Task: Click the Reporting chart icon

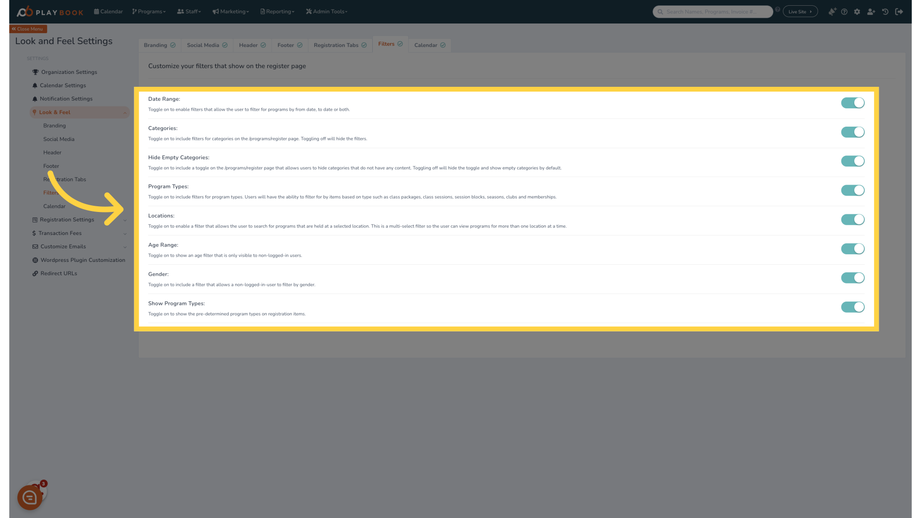Action: tap(262, 12)
